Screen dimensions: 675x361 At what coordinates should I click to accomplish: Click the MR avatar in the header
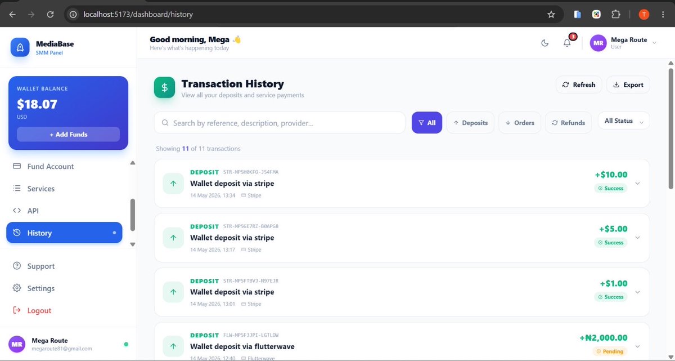click(x=598, y=43)
